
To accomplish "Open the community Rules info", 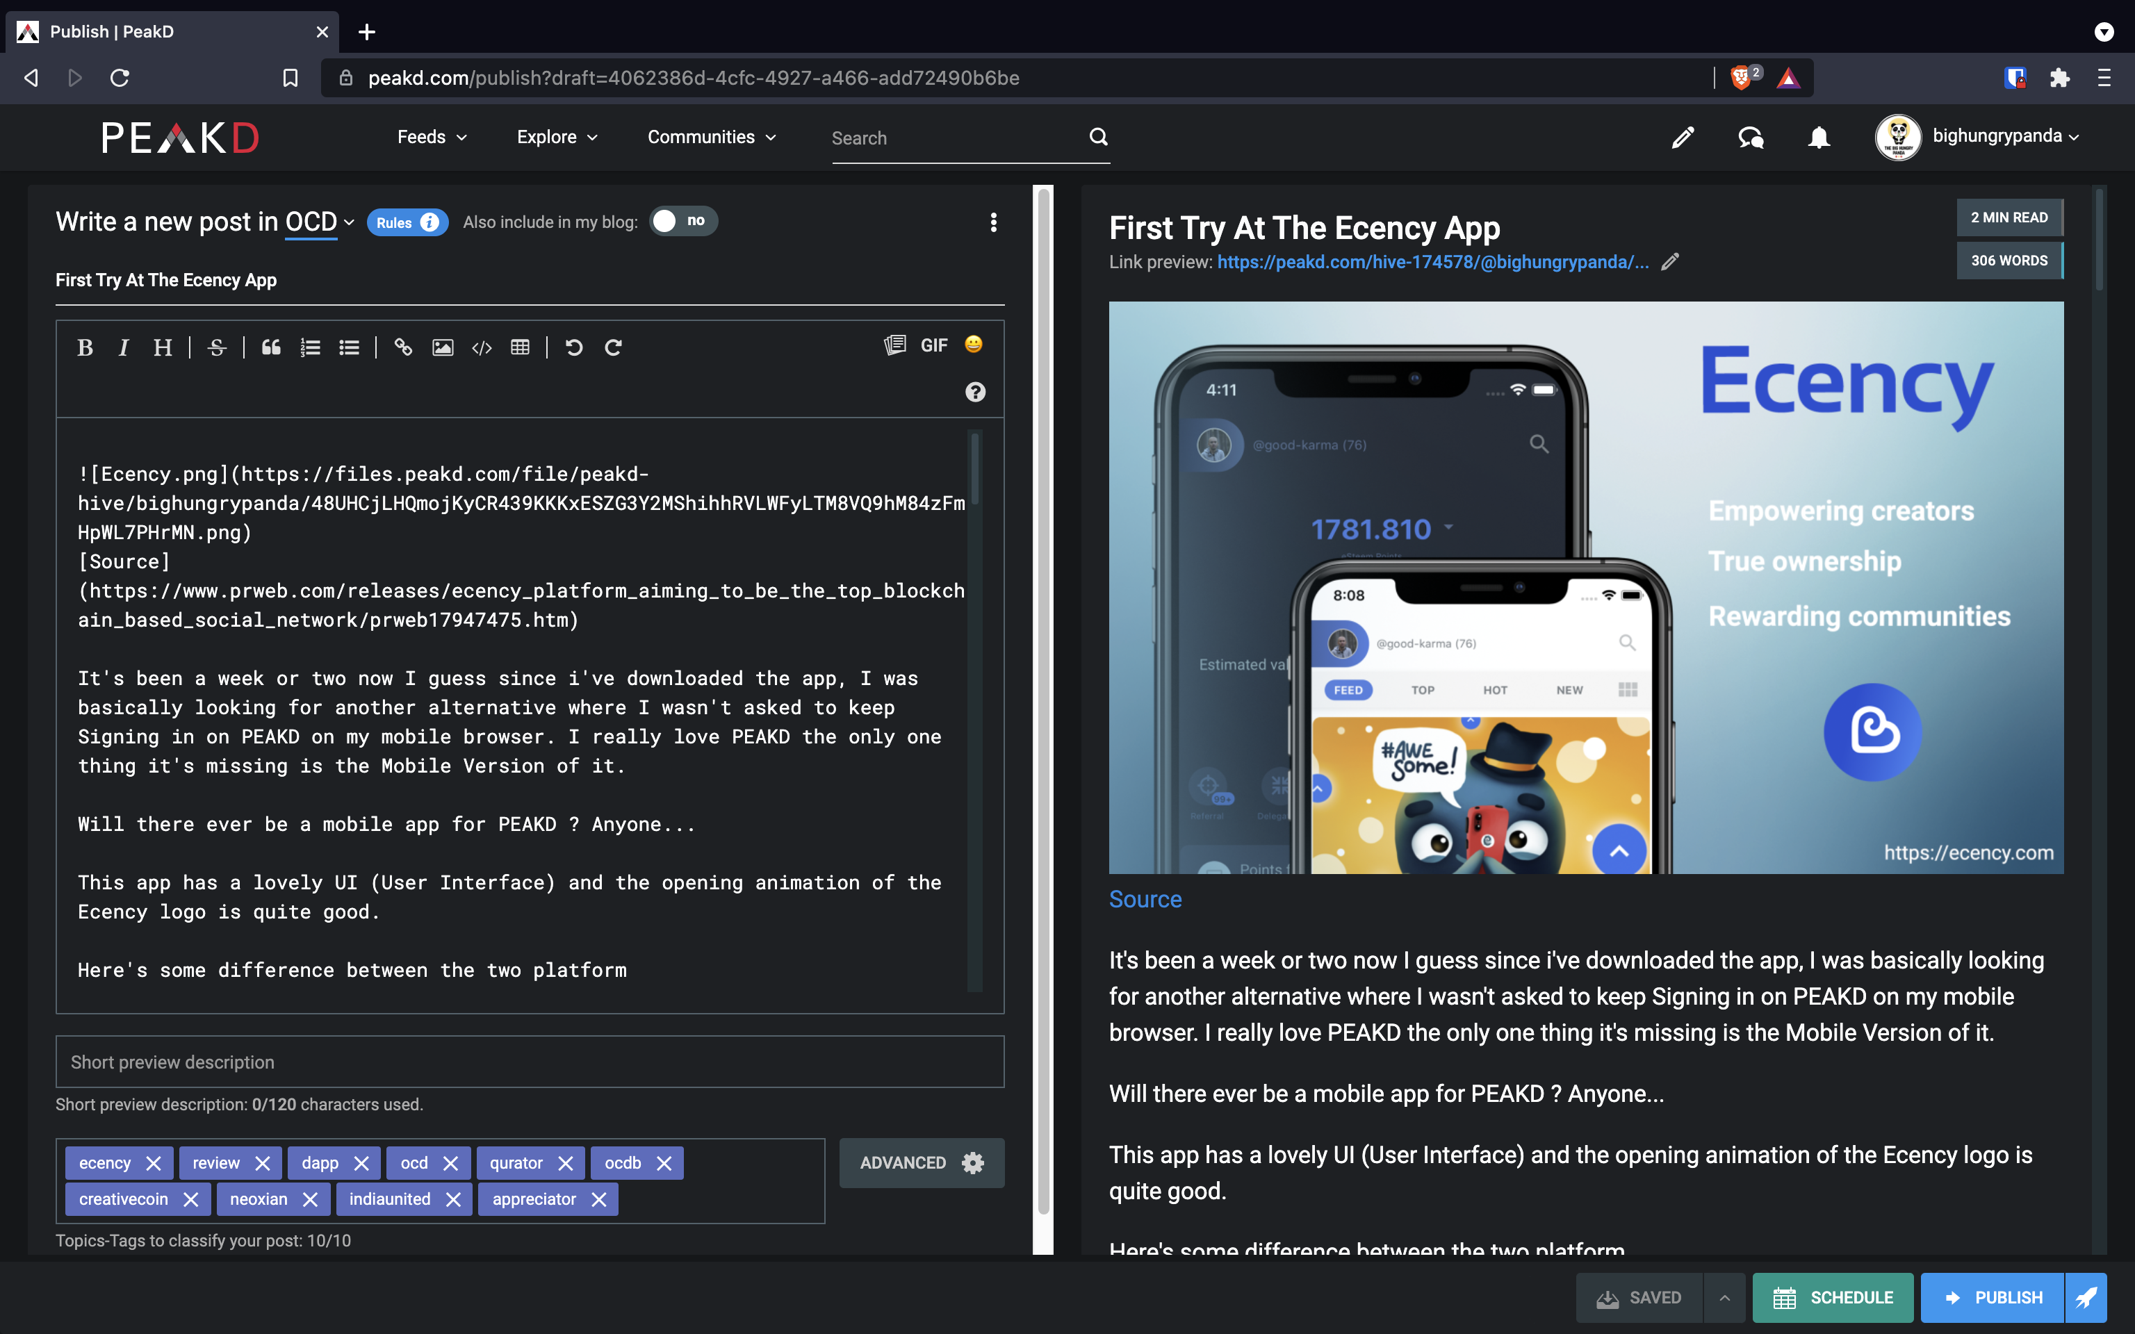I will (x=407, y=222).
